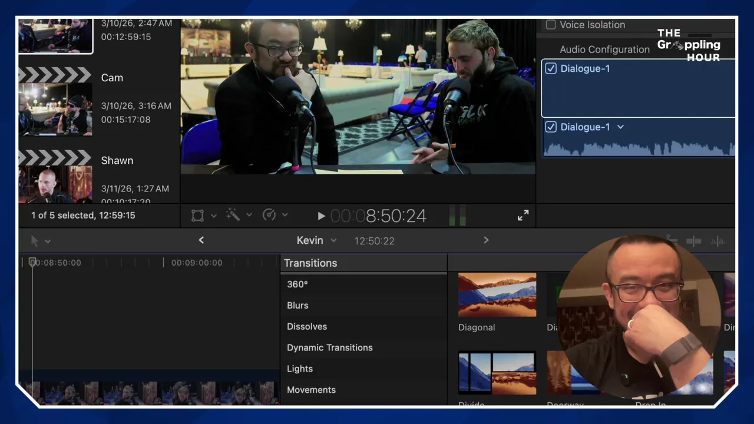This screenshot has width=754, height=424.
Task: Select the Cam clip thumbnail
Action: click(x=55, y=110)
